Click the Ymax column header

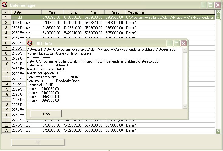pyautogui.click(x=115, y=12)
